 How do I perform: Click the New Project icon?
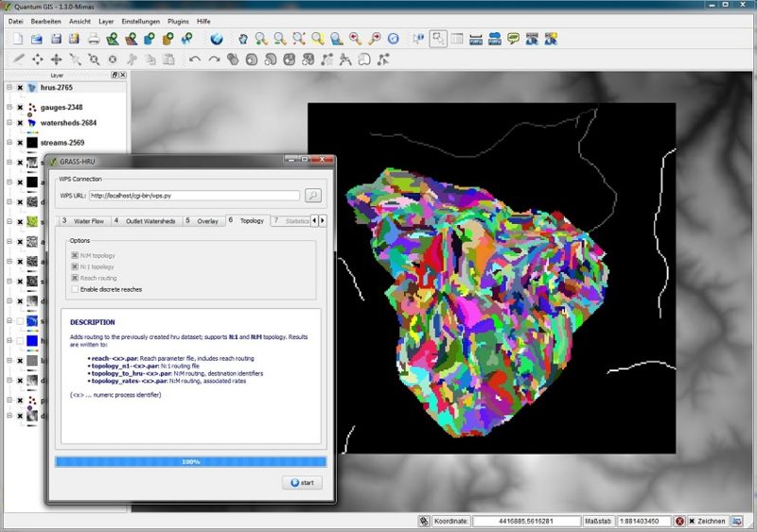[17, 39]
